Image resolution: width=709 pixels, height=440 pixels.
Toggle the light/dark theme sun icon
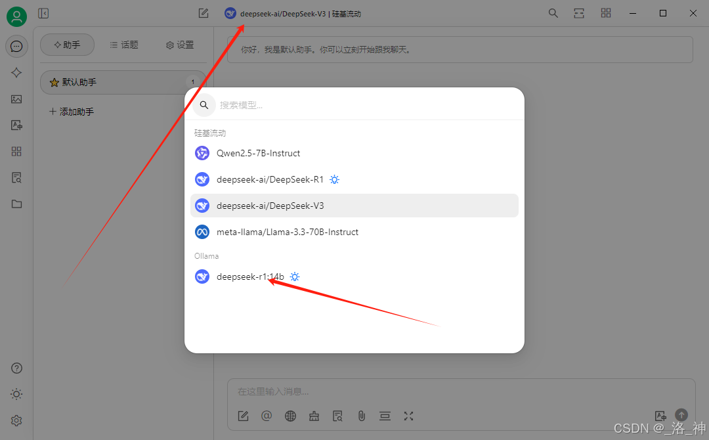pos(16,394)
